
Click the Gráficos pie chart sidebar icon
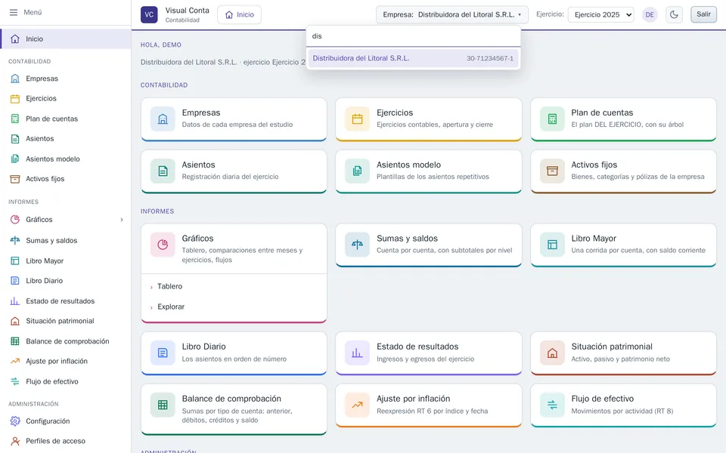(x=15, y=220)
